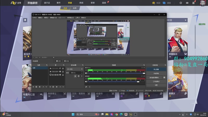Open OBS File menu
The image size is (208, 117).
tap(35, 18)
